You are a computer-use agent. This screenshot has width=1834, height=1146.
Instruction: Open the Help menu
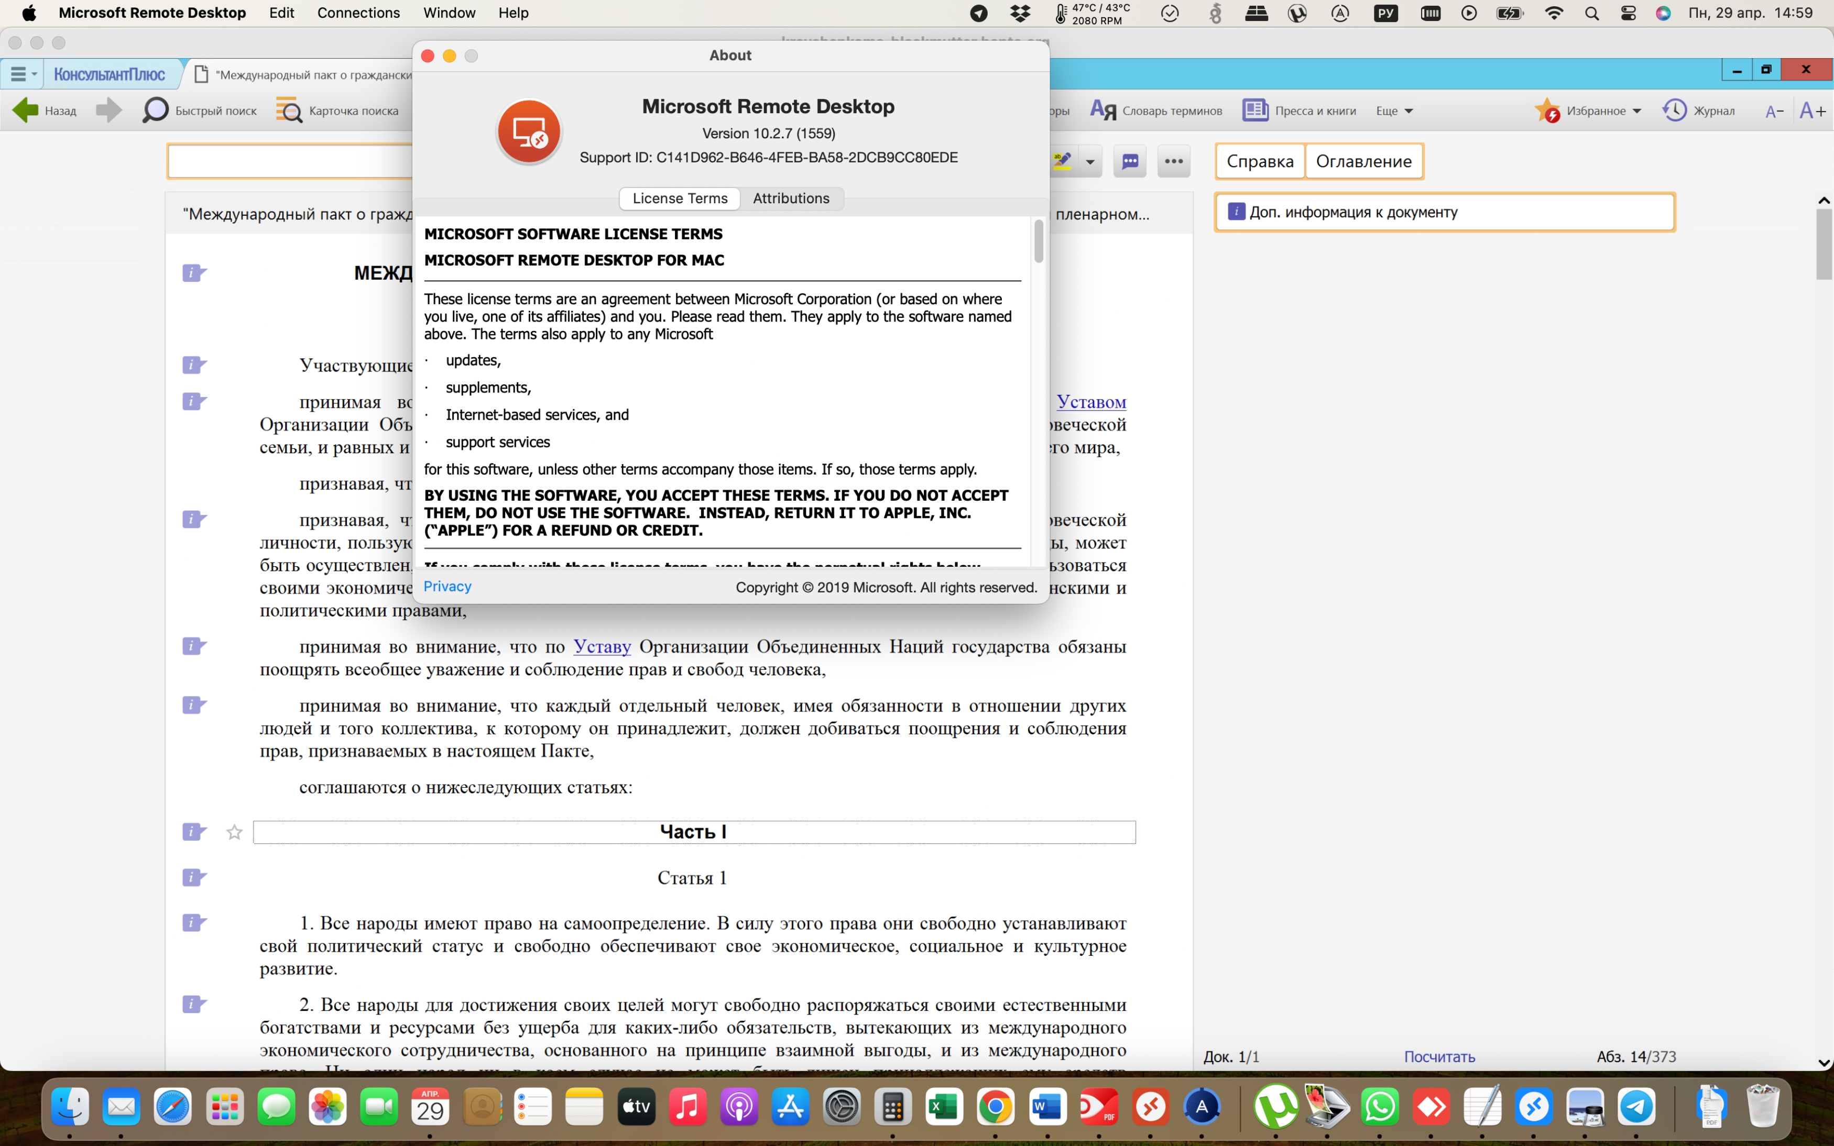[514, 13]
